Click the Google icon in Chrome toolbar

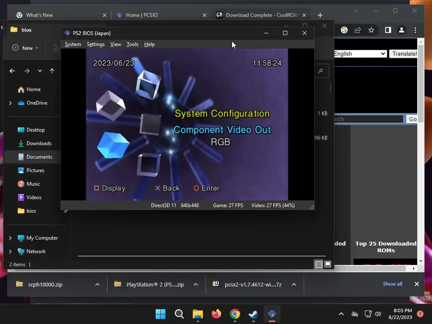tap(344, 30)
